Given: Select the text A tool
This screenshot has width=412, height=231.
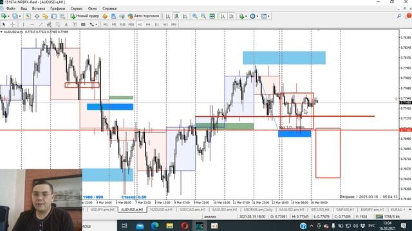Looking at the screenshot, I should [x=66, y=24].
